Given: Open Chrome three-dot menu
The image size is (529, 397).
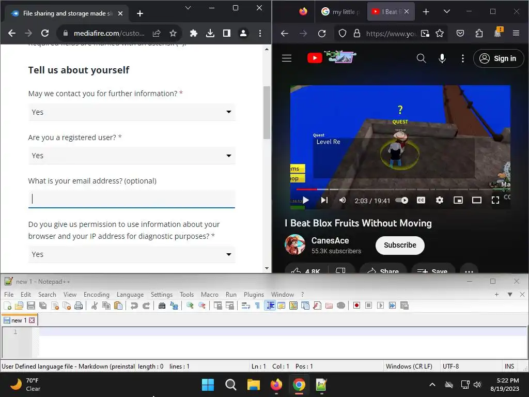Looking at the screenshot, I should [260, 33].
